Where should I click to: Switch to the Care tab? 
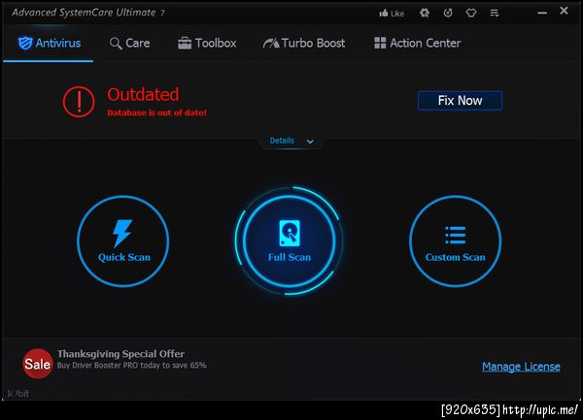coord(130,43)
